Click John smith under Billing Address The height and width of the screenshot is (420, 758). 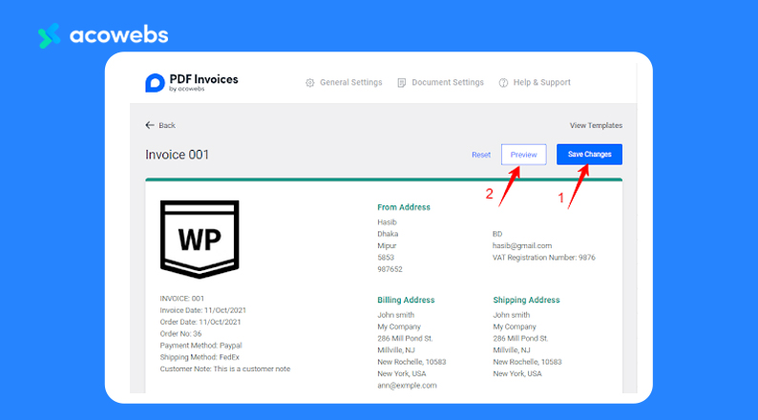pos(396,315)
